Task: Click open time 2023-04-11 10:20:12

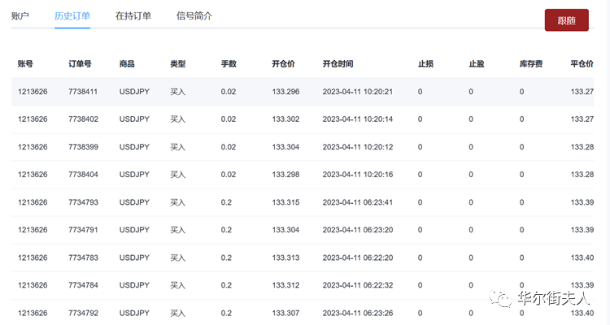Action: point(358,147)
